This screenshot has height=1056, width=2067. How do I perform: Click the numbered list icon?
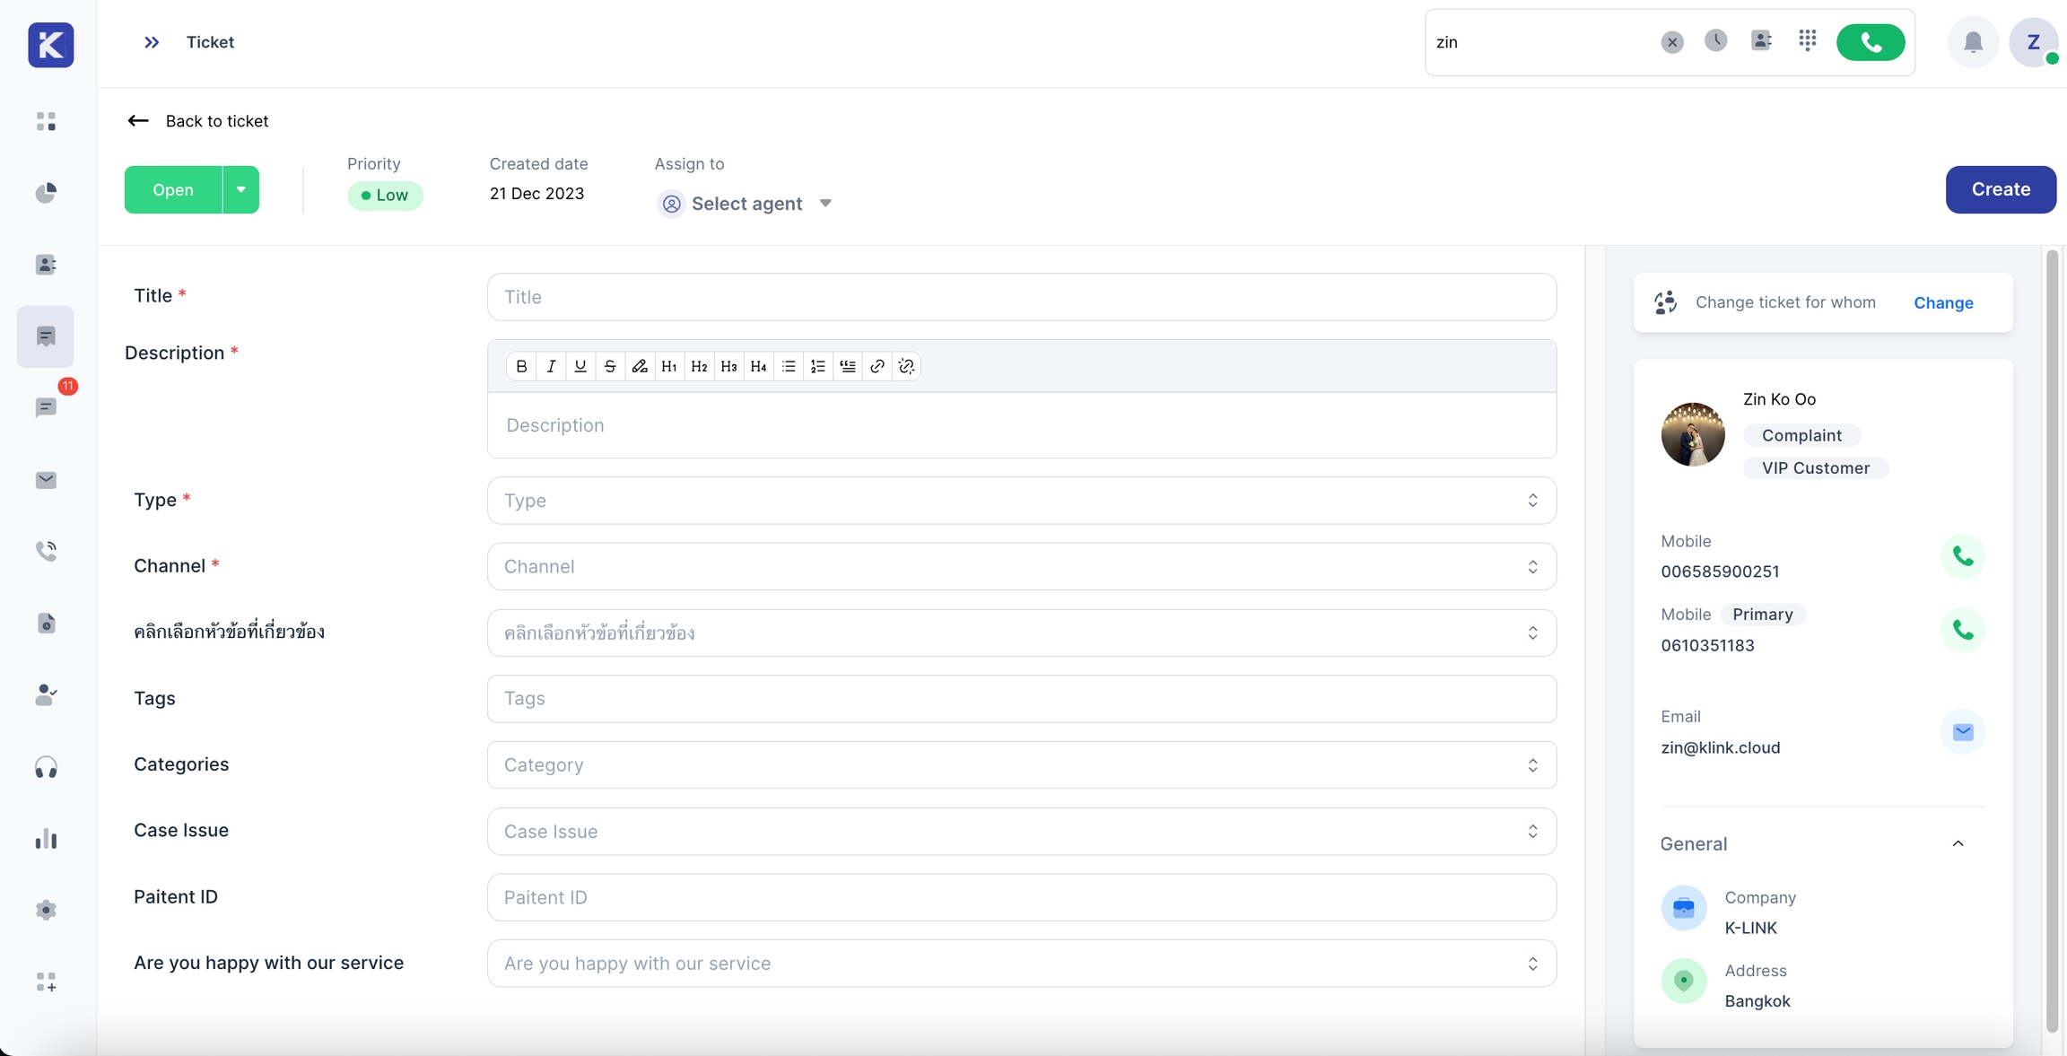pos(818,366)
